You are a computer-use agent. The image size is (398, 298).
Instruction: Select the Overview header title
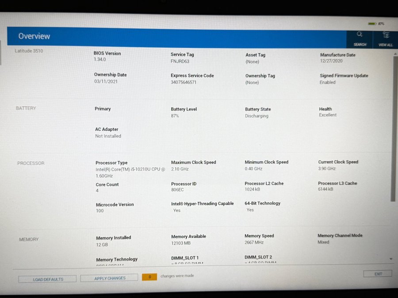(x=34, y=36)
